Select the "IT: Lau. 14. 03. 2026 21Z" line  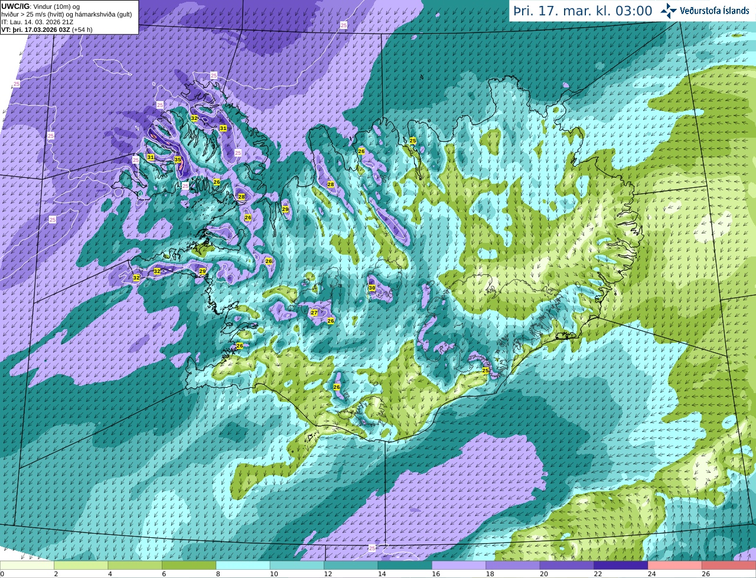click(x=37, y=22)
